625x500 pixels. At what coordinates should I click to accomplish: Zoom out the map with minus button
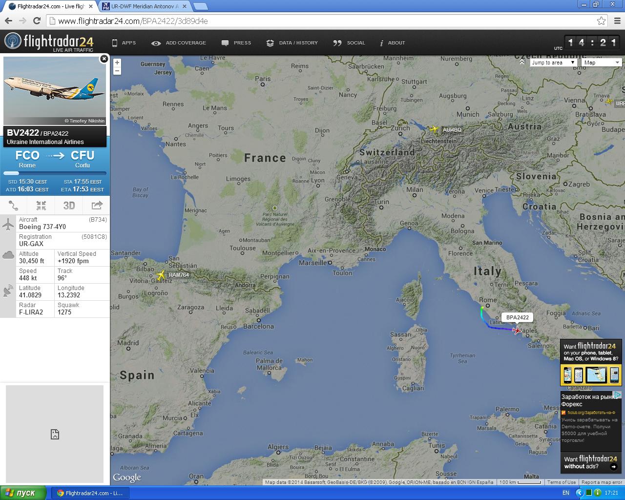(117, 71)
